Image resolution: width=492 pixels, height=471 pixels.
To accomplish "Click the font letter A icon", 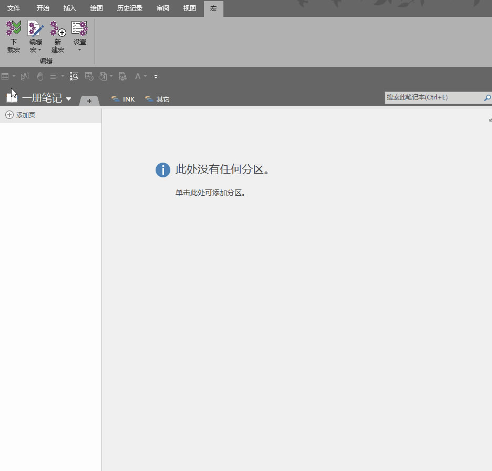I will [x=137, y=76].
